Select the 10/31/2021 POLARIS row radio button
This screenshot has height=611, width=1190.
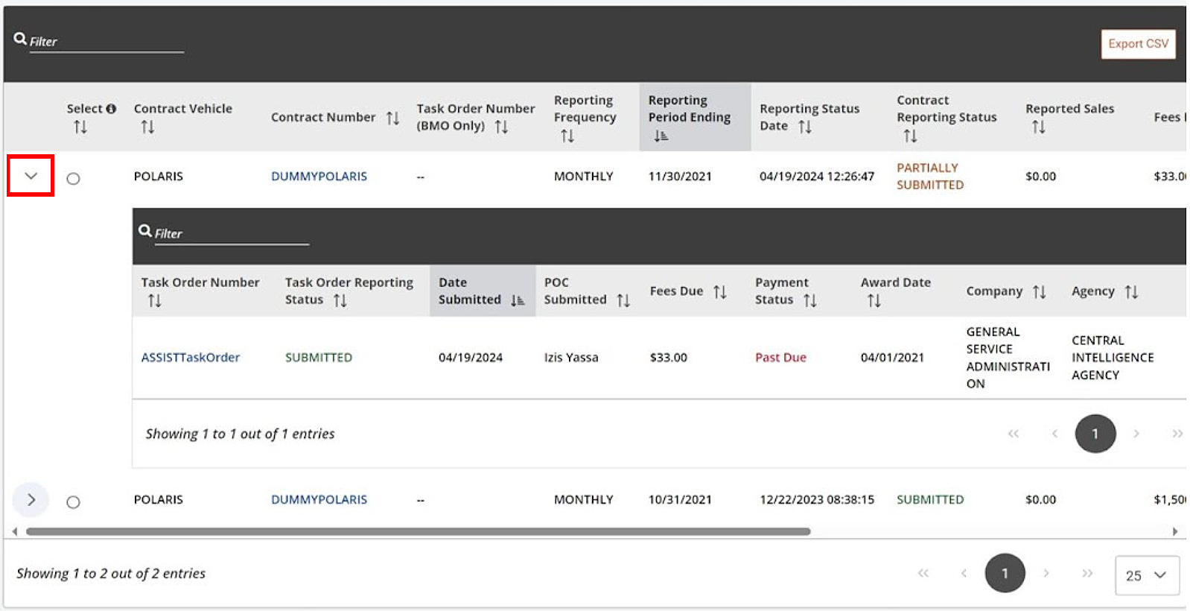coord(73,501)
